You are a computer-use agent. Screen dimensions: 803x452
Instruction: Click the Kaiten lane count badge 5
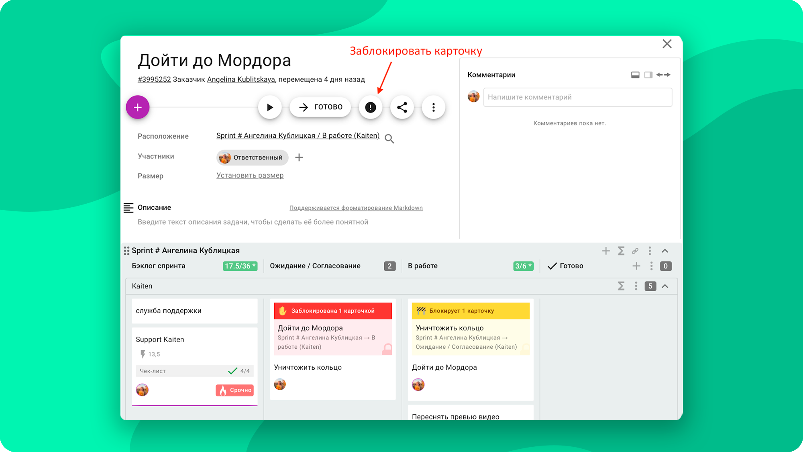pyautogui.click(x=650, y=286)
